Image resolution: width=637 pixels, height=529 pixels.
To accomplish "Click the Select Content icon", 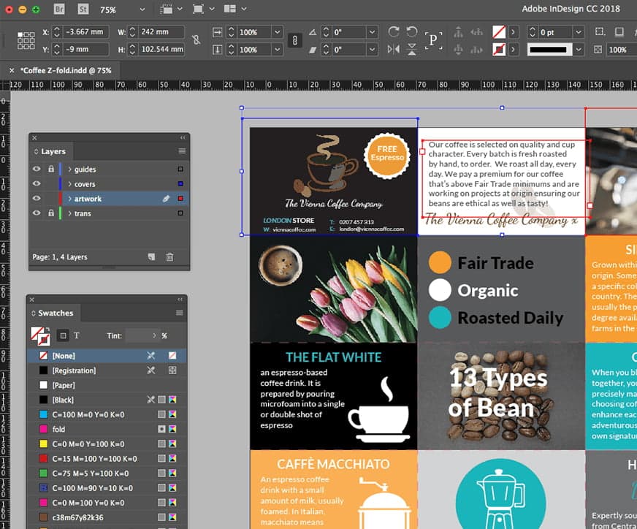I will coord(458,49).
